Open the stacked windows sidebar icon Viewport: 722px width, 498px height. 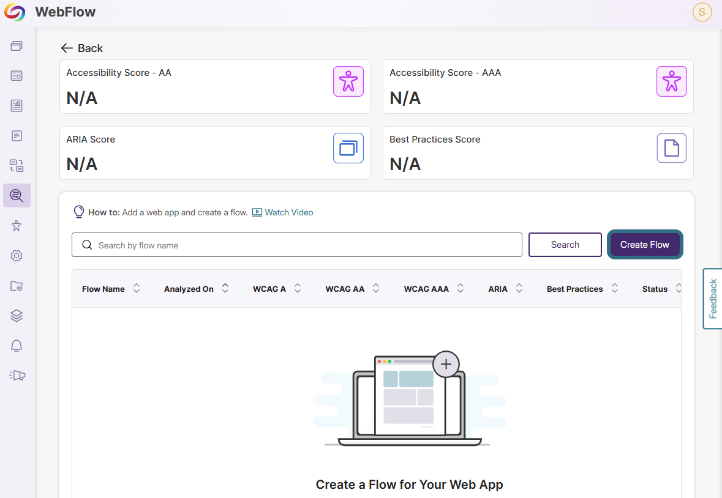tap(17, 45)
